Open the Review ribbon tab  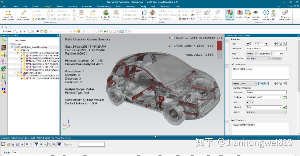pos(60,6)
